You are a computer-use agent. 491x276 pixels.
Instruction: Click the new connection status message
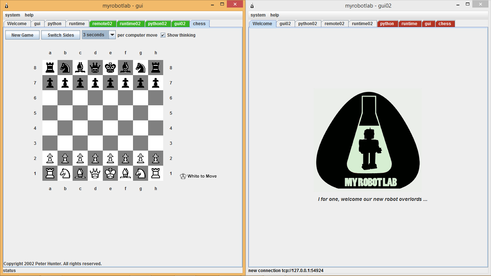tap(286, 271)
